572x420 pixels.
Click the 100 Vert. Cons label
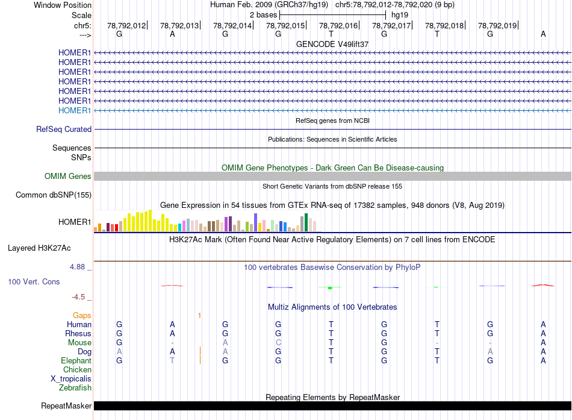[34, 281]
